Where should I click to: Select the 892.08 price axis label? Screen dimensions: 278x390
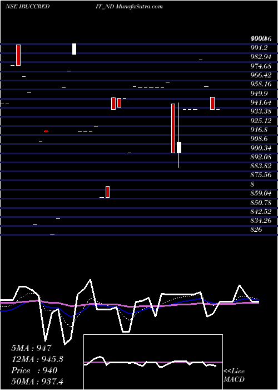(x=261, y=157)
